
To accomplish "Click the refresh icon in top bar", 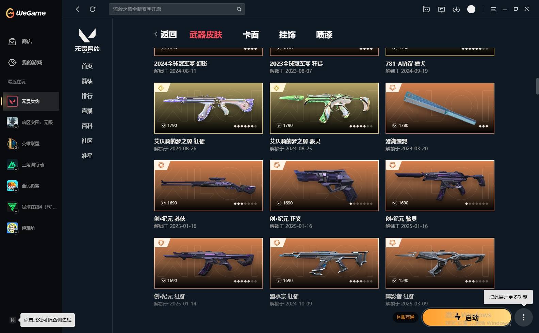I will point(93,9).
